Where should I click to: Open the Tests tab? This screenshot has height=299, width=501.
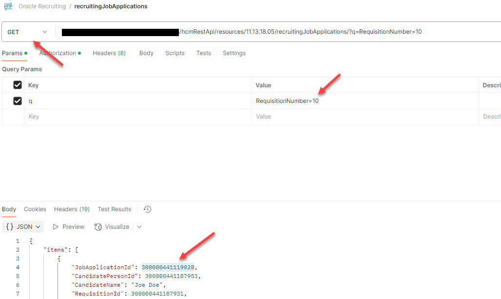click(204, 53)
